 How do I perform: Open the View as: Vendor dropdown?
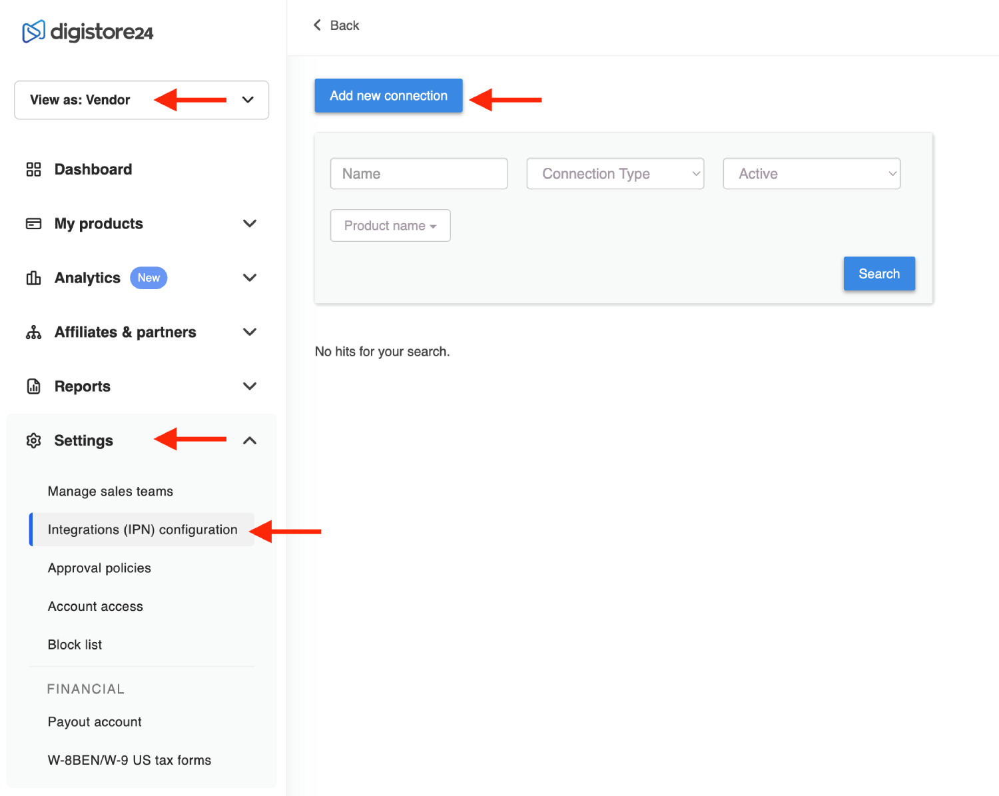click(141, 100)
